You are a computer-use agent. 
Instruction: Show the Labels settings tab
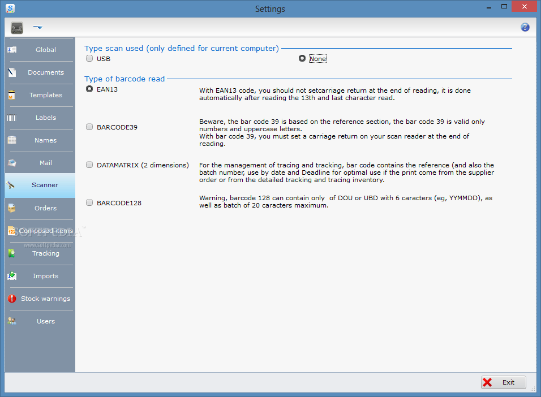point(40,118)
